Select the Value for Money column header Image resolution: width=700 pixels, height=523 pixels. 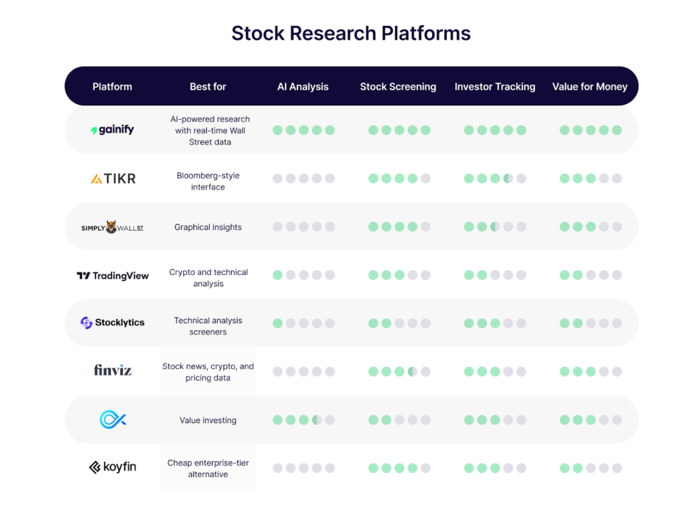point(590,87)
